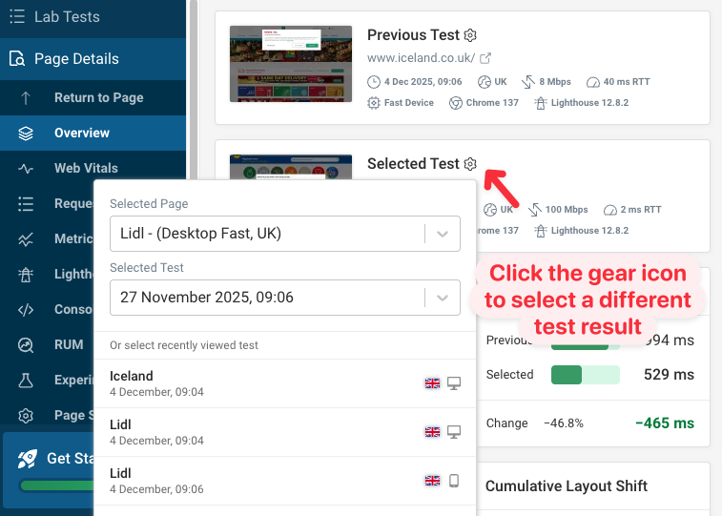Open the www.iceland.co.uk/ link
722x516 pixels.
pyautogui.click(x=421, y=58)
